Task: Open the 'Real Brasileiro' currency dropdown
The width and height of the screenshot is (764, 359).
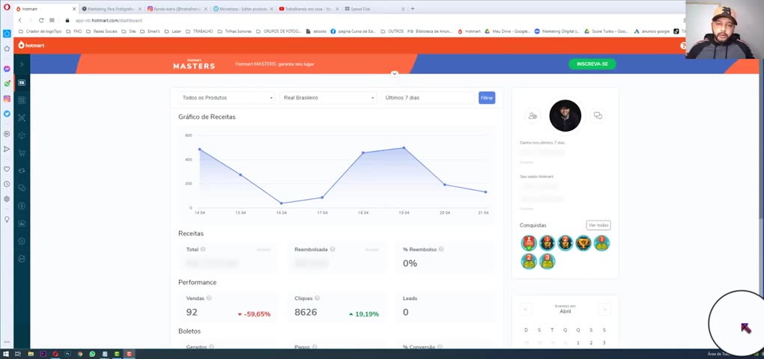Action: pos(328,98)
